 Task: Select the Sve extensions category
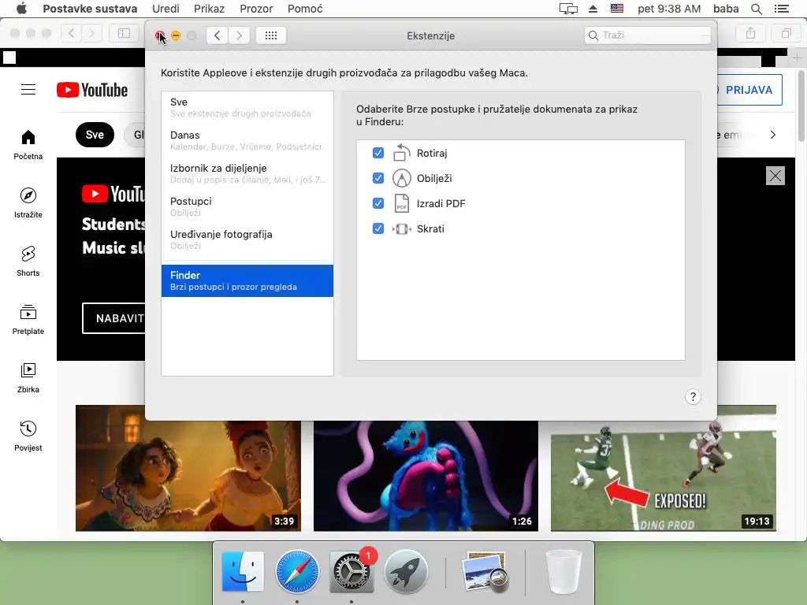[x=247, y=107]
